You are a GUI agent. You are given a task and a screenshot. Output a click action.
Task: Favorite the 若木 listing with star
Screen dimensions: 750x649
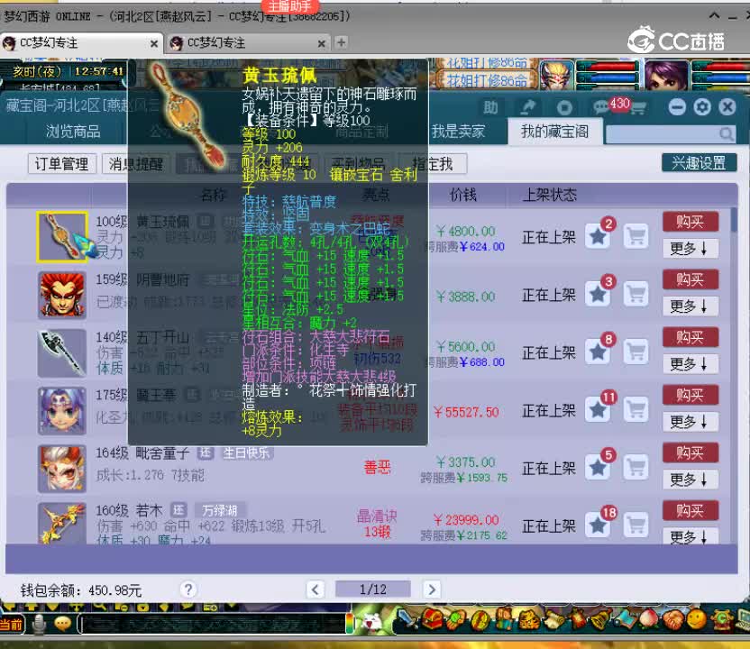click(598, 526)
